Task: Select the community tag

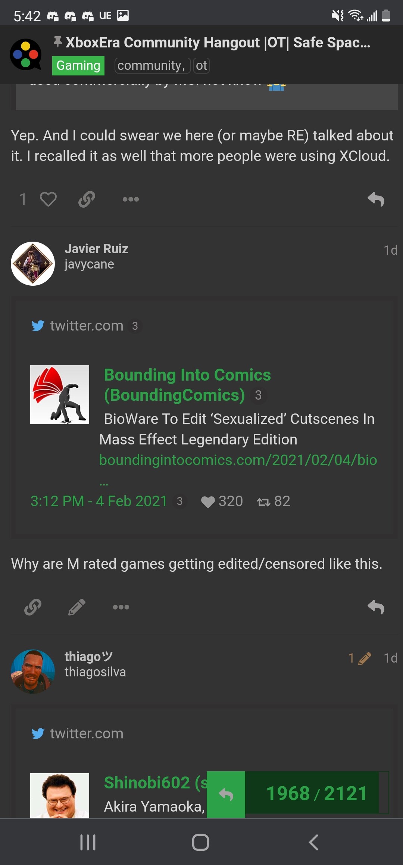Action: (x=151, y=66)
